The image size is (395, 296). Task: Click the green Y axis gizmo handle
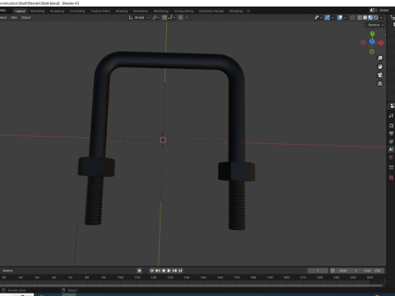(x=372, y=34)
